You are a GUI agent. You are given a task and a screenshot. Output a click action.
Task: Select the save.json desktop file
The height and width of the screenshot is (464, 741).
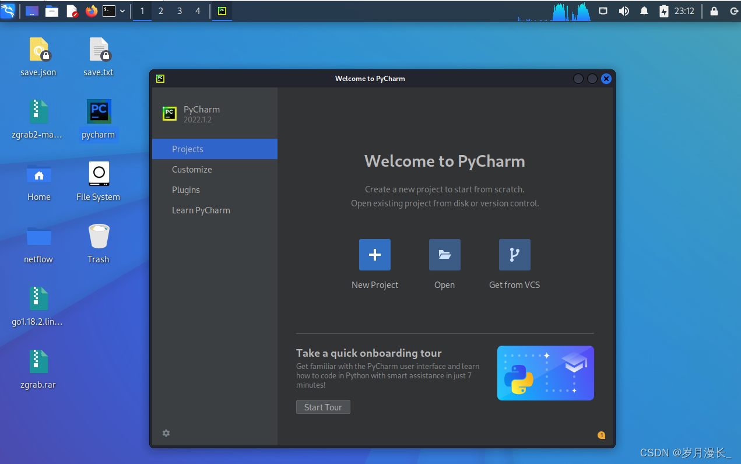point(39,50)
